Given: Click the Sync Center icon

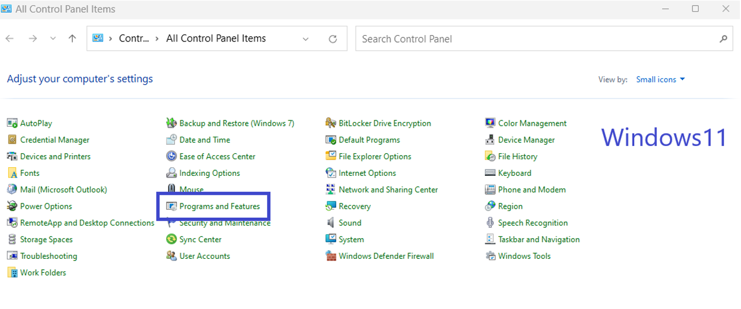Looking at the screenshot, I should 171,239.
